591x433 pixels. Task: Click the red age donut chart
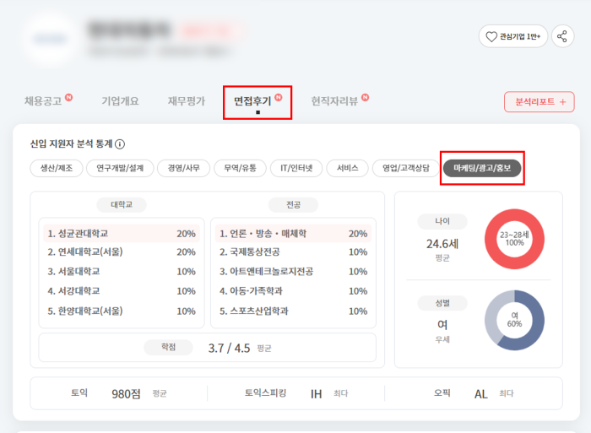coord(514,238)
